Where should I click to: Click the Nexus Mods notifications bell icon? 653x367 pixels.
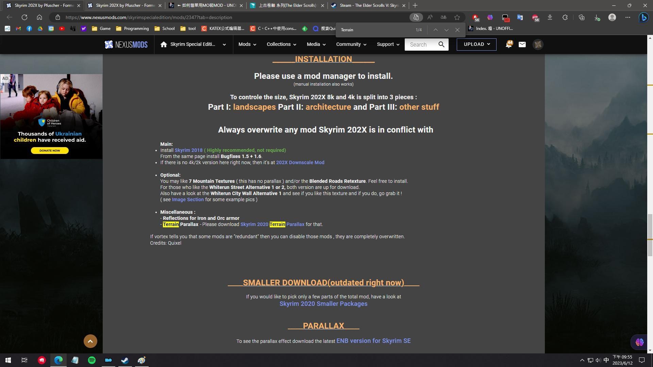coord(509,44)
